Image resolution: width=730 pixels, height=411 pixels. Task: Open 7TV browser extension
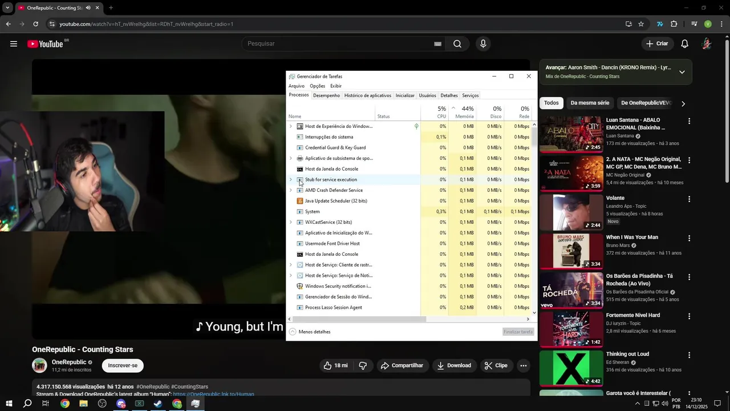660,24
